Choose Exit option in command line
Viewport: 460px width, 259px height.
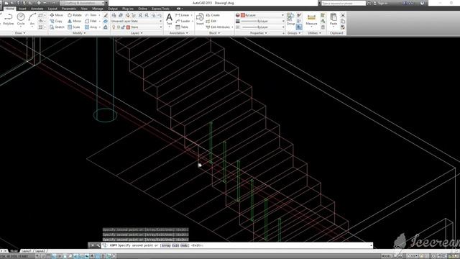click(175, 245)
